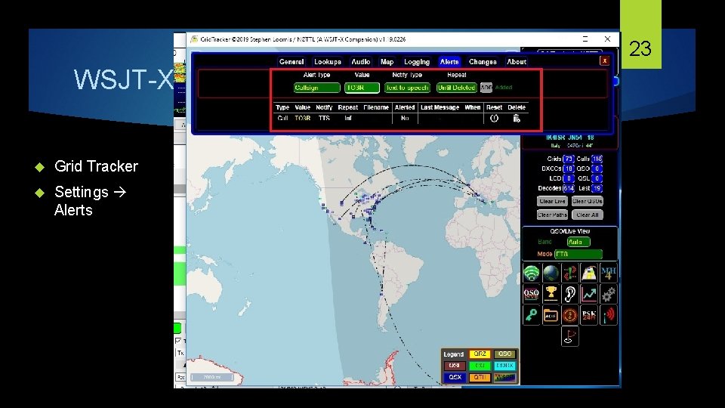Screen dimensions: 725x408
Task: Click the green Wi-Fi spots icon
Action: (x=531, y=274)
